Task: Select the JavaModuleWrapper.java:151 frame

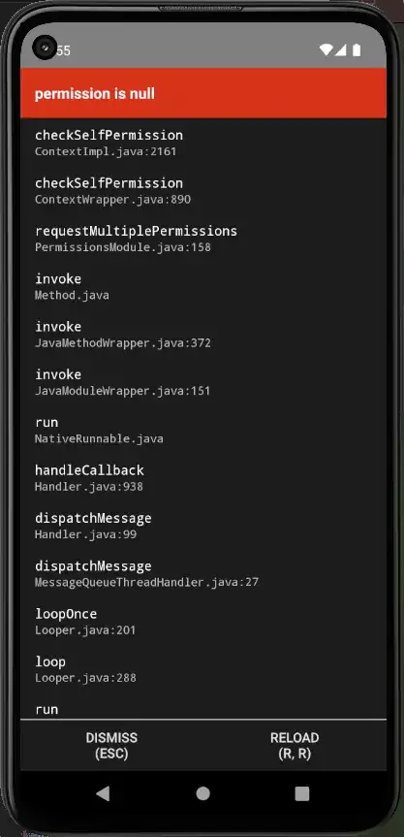Action: tap(203, 382)
